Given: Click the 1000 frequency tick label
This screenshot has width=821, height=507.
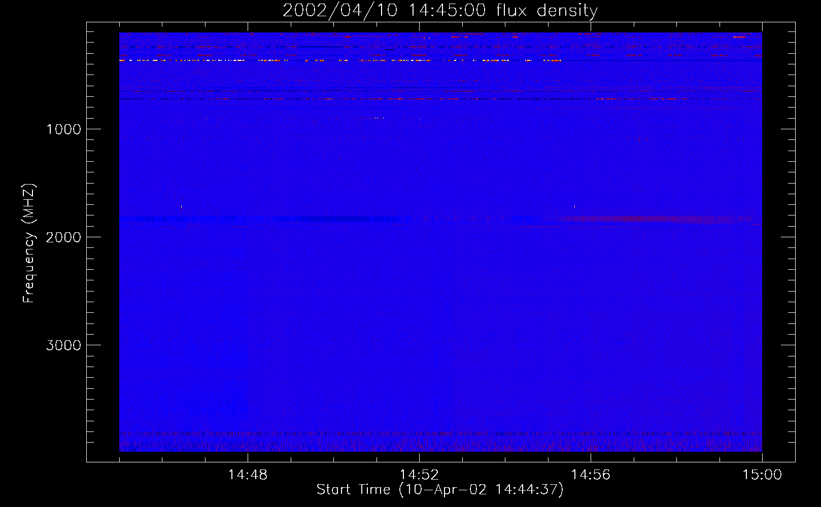Looking at the screenshot, I should coord(64,129).
